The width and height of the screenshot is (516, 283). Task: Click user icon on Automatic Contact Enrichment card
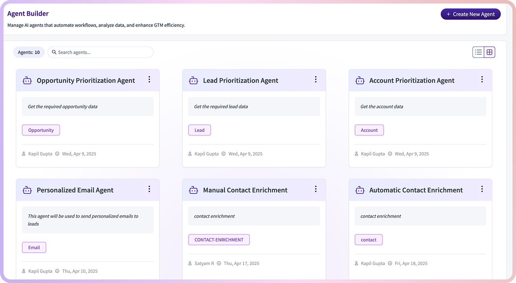(x=357, y=263)
